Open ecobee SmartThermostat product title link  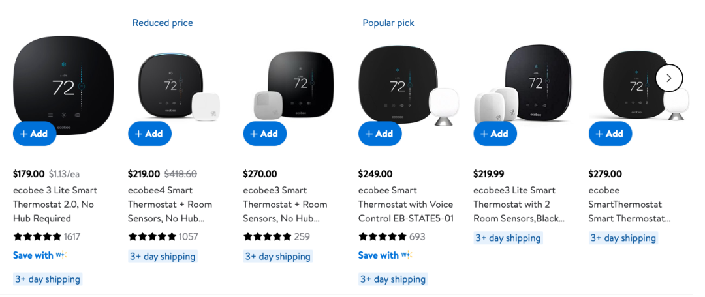(x=629, y=205)
